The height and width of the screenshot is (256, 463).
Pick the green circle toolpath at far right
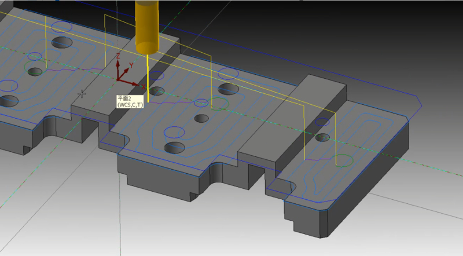(x=344, y=160)
